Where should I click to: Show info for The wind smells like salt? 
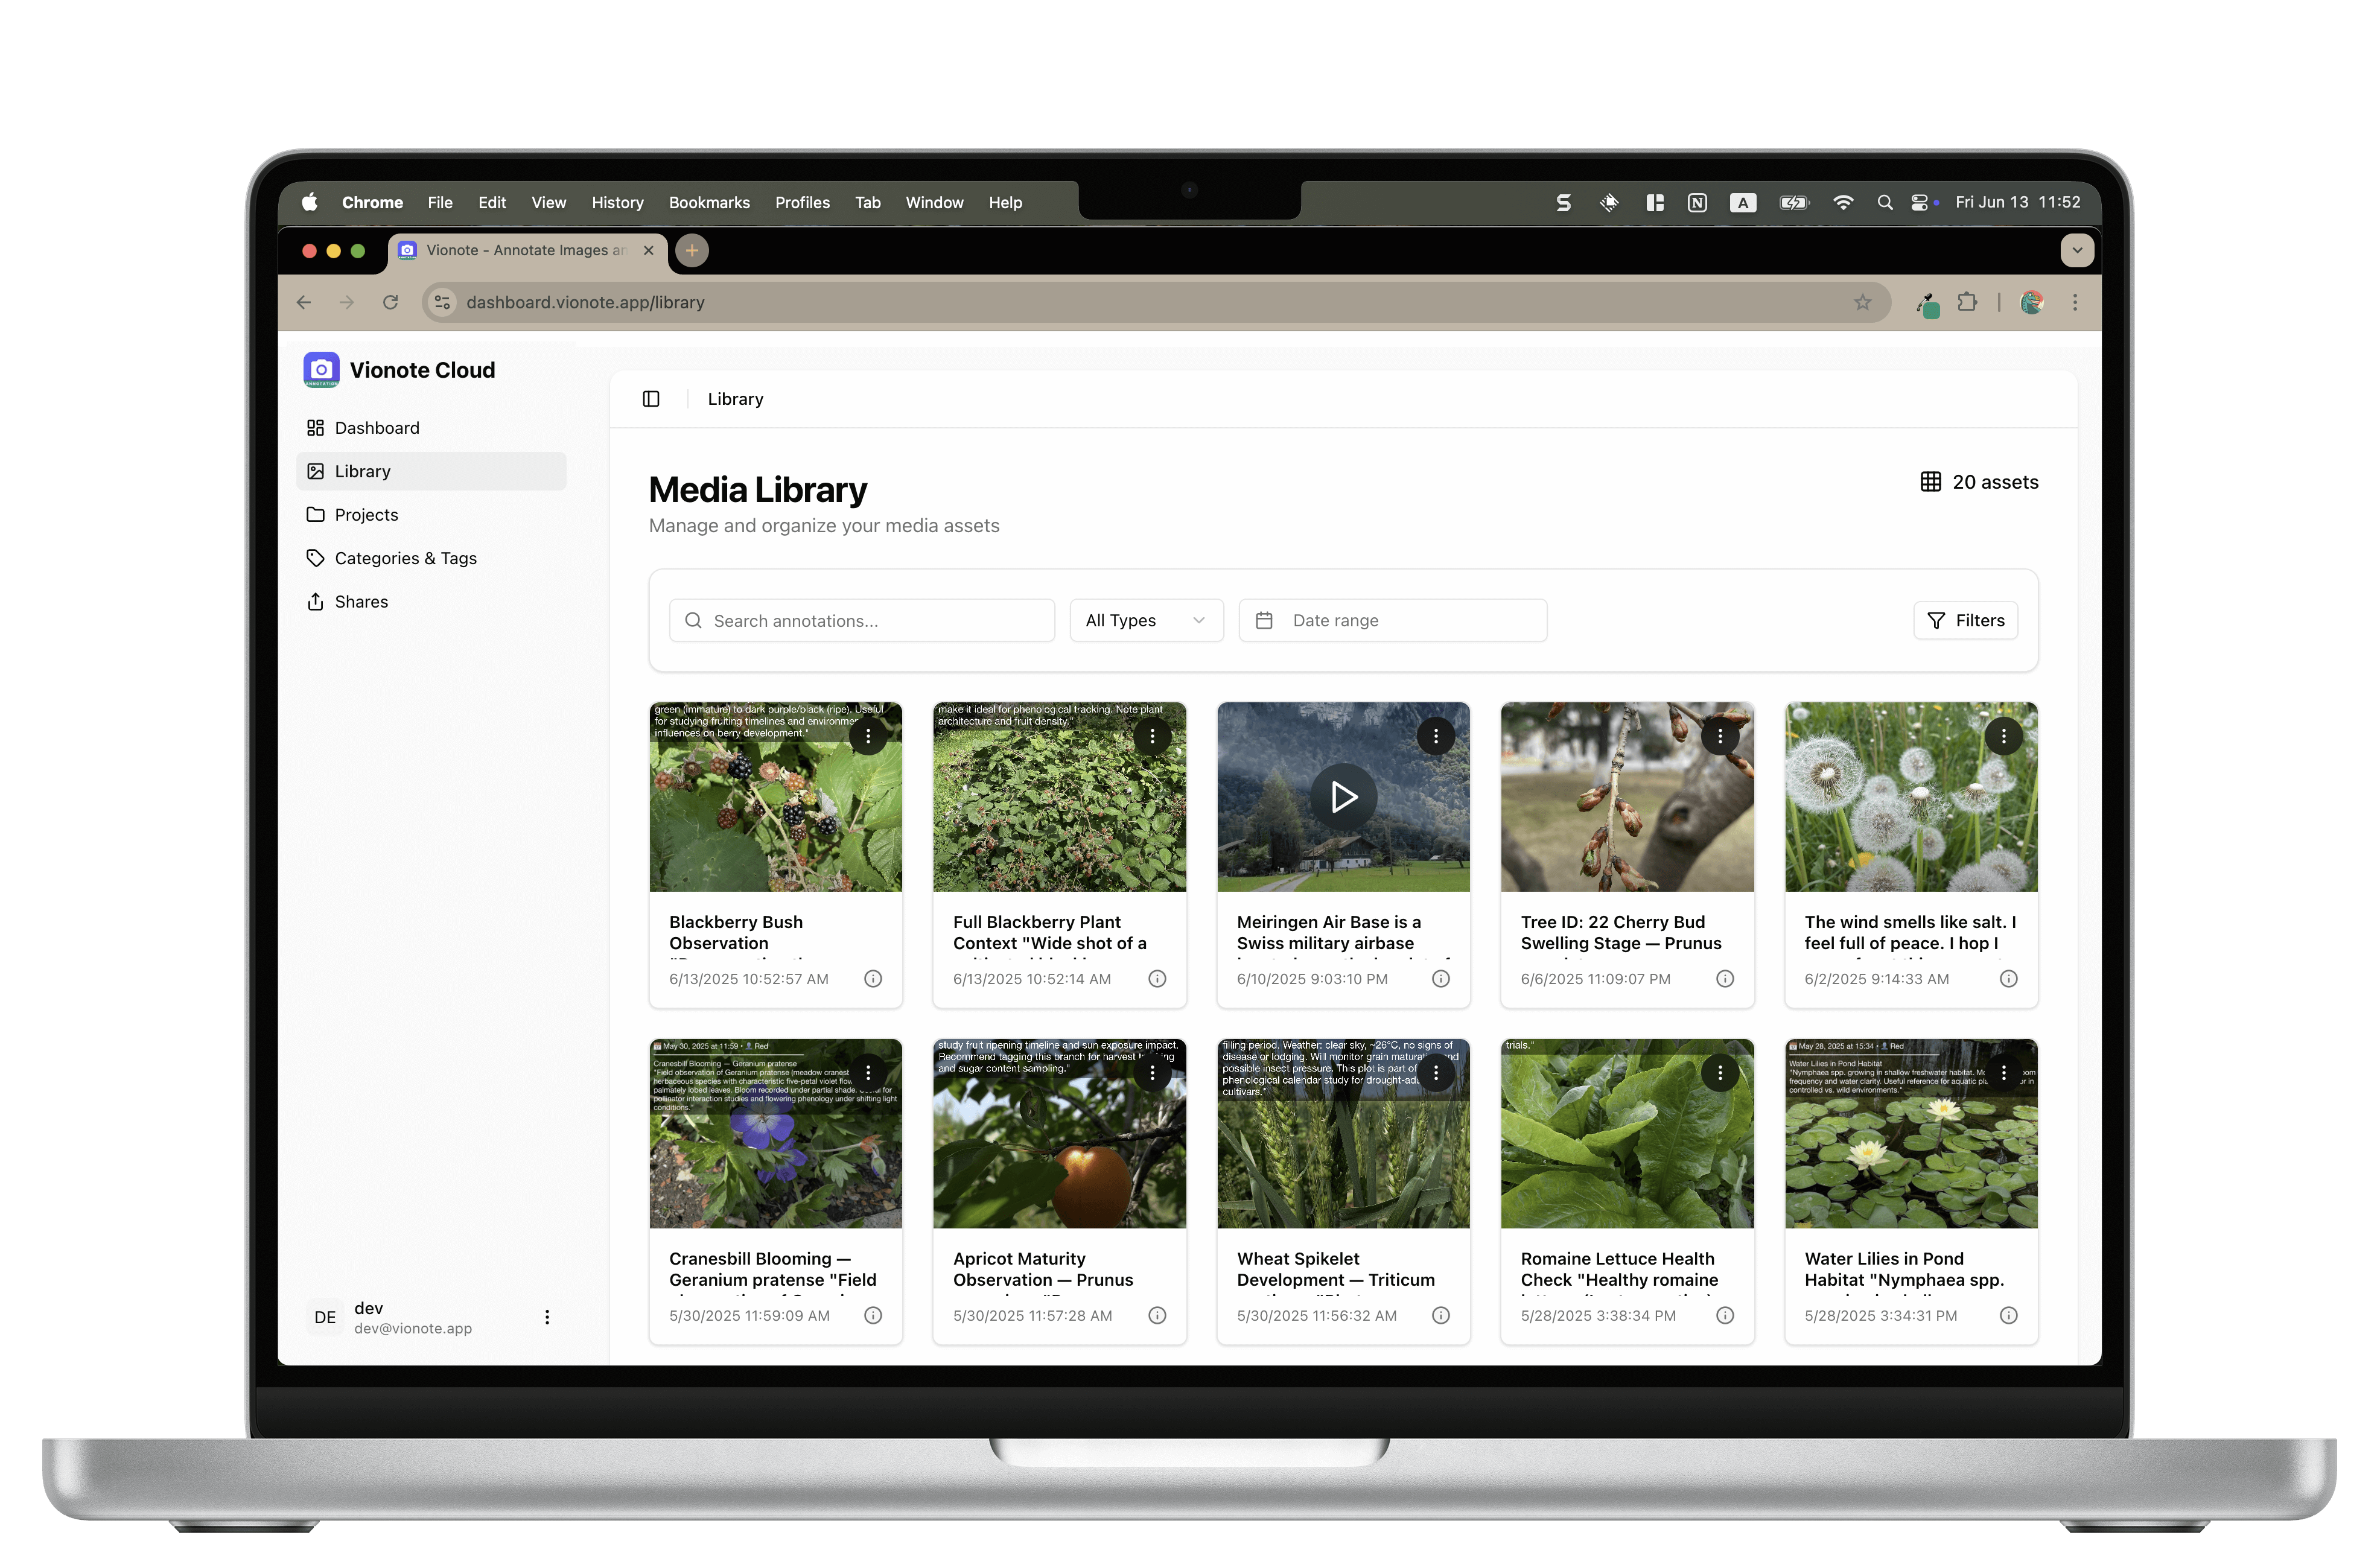(x=2009, y=979)
